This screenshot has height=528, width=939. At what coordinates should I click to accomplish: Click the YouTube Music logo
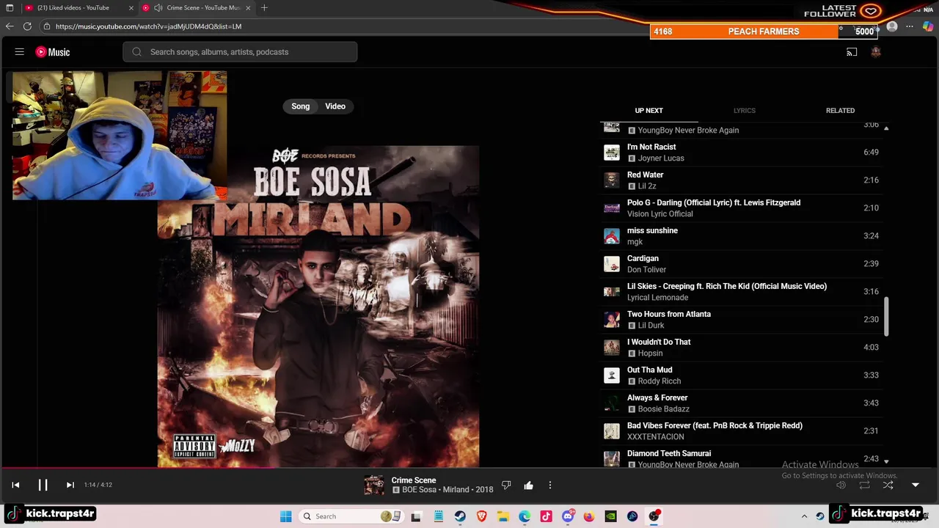(53, 52)
